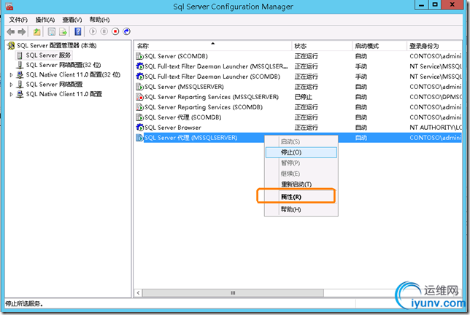Sort by the 名称 column header

(212, 46)
